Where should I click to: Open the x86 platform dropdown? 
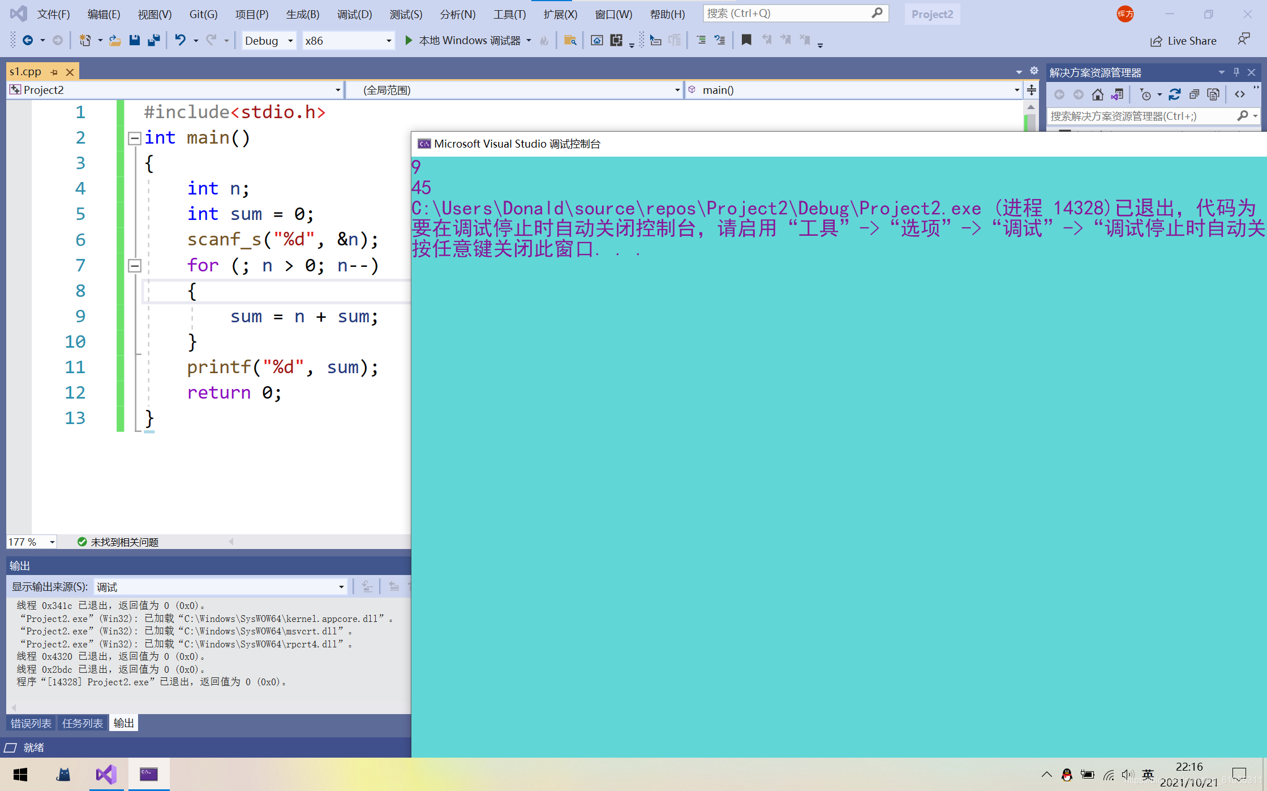pos(348,41)
